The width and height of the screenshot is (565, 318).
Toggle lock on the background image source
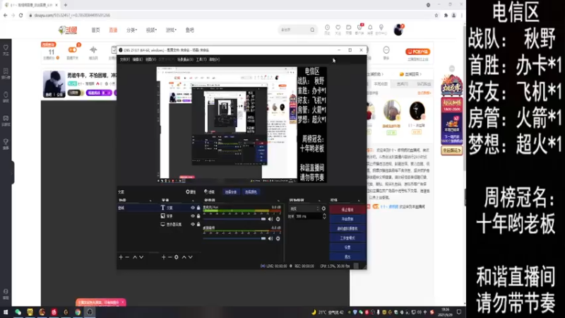tap(198, 216)
